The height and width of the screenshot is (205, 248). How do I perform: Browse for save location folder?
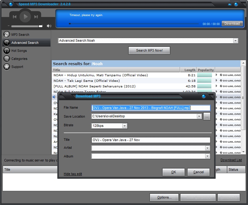pyautogui.click(x=207, y=116)
